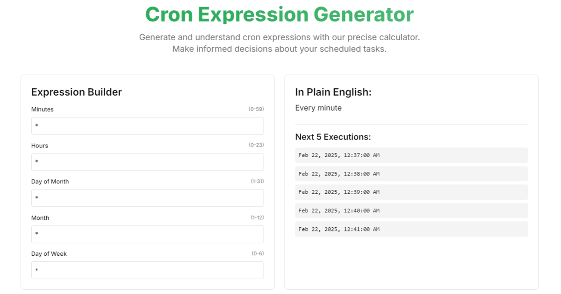Select the Every minute description text
The width and height of the screenshot is (561, 294).
coord(318,108)
